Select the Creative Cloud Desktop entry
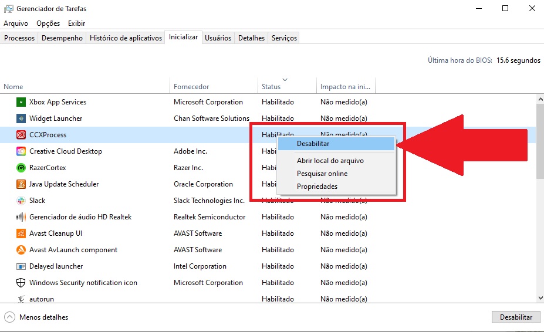 click(66, 151)
